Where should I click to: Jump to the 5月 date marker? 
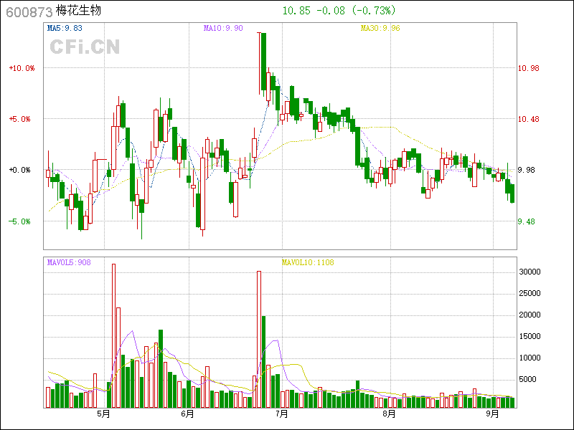point(103,414)
